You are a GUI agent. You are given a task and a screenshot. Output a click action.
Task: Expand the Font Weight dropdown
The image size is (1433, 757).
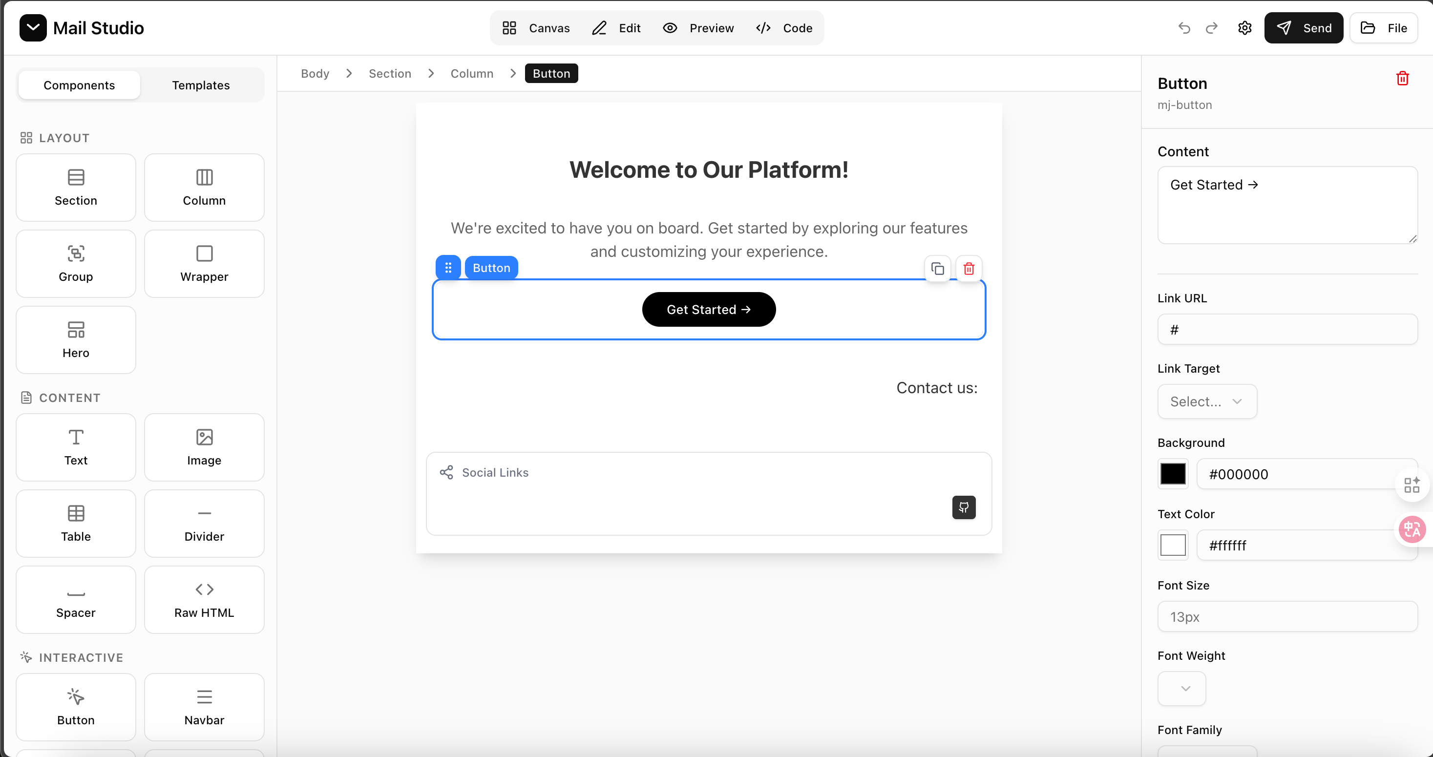1181,689
